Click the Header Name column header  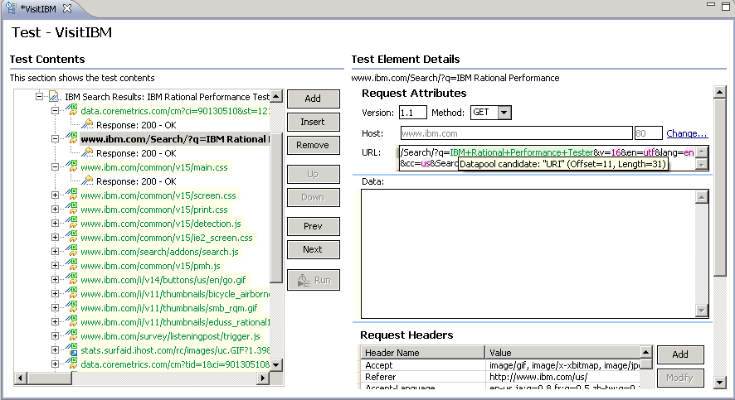click(x=423, y=352)
